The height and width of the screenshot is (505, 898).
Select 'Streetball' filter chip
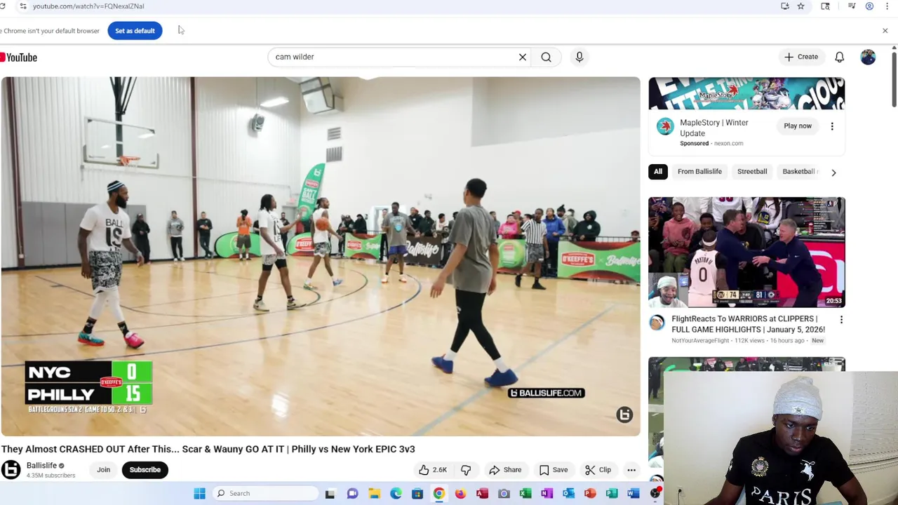[752, 171]
